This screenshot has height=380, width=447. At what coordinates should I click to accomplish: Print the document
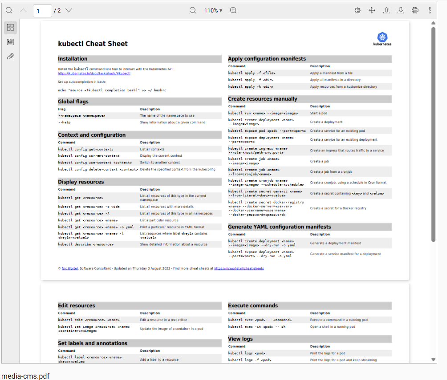(415, 10)
